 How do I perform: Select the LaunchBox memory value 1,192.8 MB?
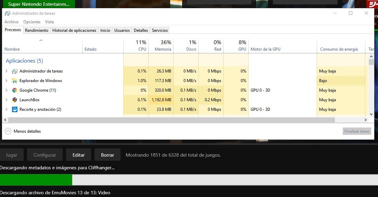[x=161, y=100]
